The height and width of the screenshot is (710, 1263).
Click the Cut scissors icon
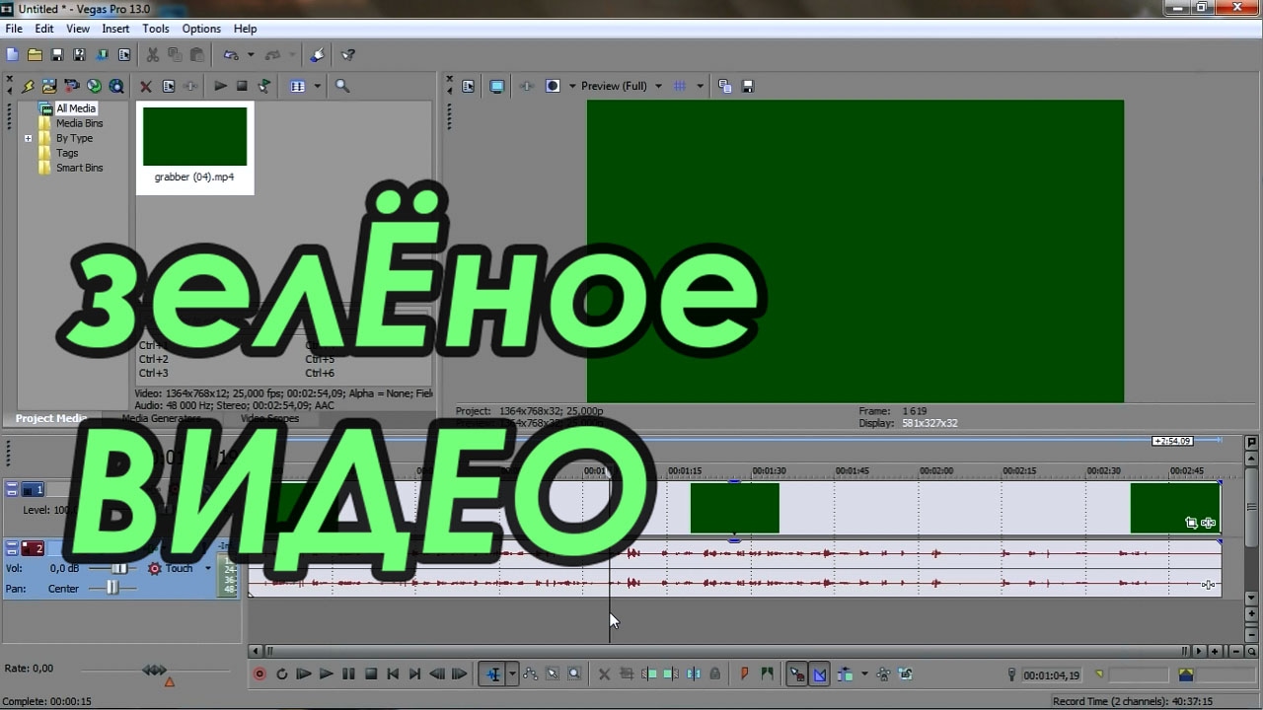pyautogui.click(x=153, y=55)
